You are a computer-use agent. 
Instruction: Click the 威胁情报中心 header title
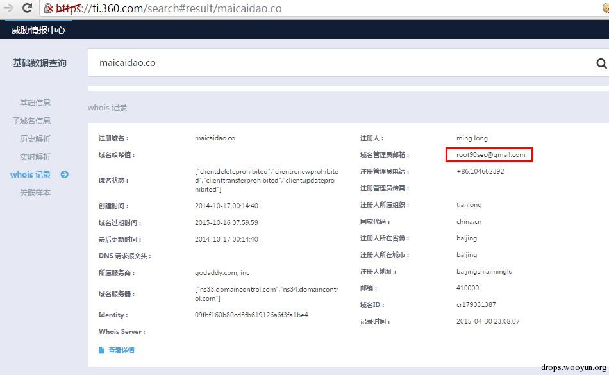(x=38, y=30)
